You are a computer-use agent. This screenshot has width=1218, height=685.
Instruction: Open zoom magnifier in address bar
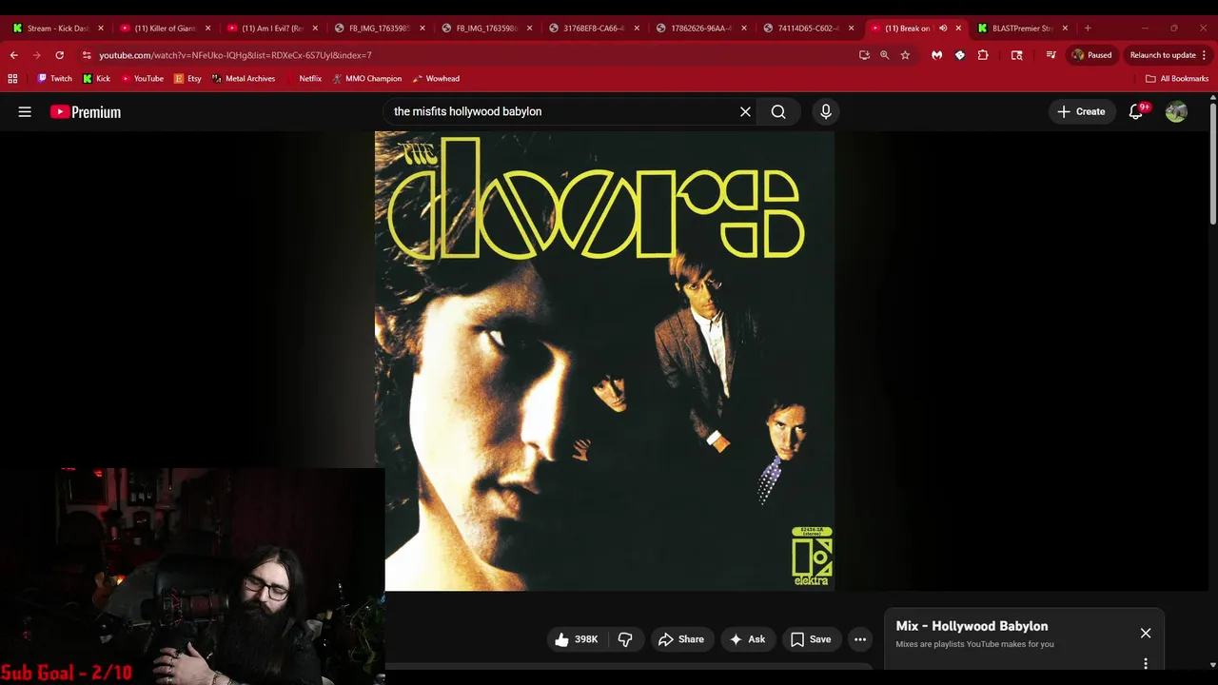[884, 55]
